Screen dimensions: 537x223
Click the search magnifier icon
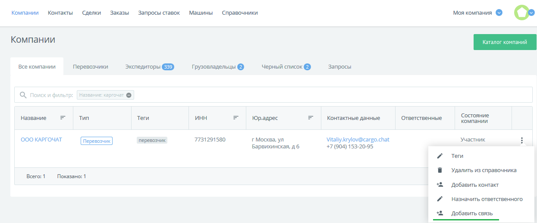[23, 94]
